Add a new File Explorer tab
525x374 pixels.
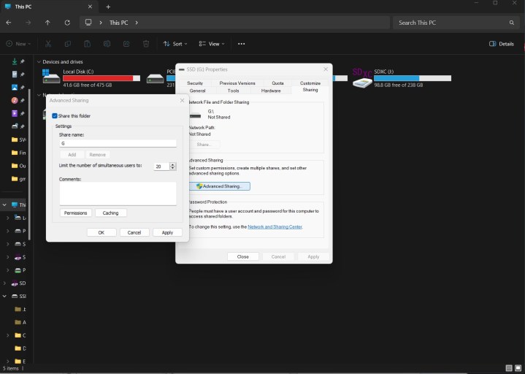click(x=108, y=7)
